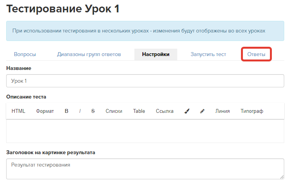Screen dimensions: 290x182
Task: Open the Запустить тест tab
Action: pos(208,54)
